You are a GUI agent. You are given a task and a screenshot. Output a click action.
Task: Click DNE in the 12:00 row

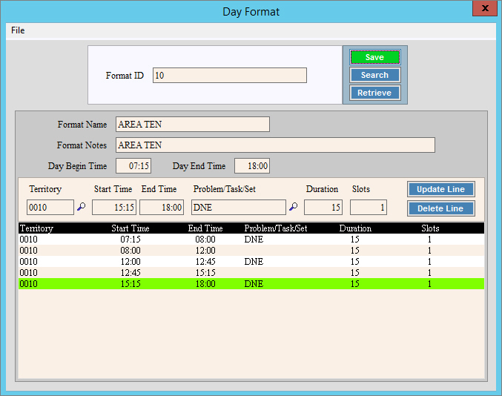pos(254,262)
